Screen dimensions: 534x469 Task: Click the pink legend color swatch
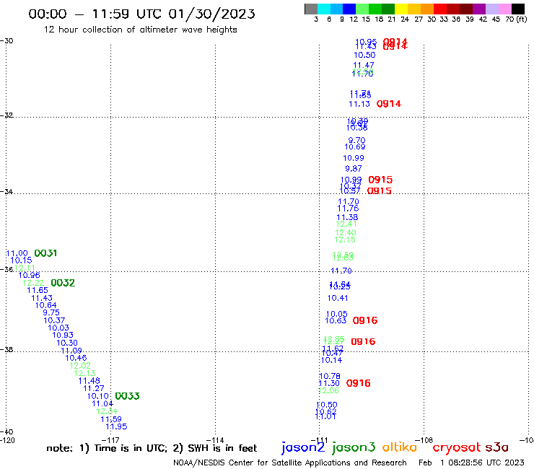point(504,9)
